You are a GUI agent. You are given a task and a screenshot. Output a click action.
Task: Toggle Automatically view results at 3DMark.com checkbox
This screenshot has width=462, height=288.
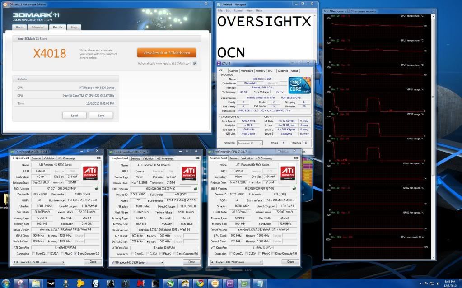point(195,63)
